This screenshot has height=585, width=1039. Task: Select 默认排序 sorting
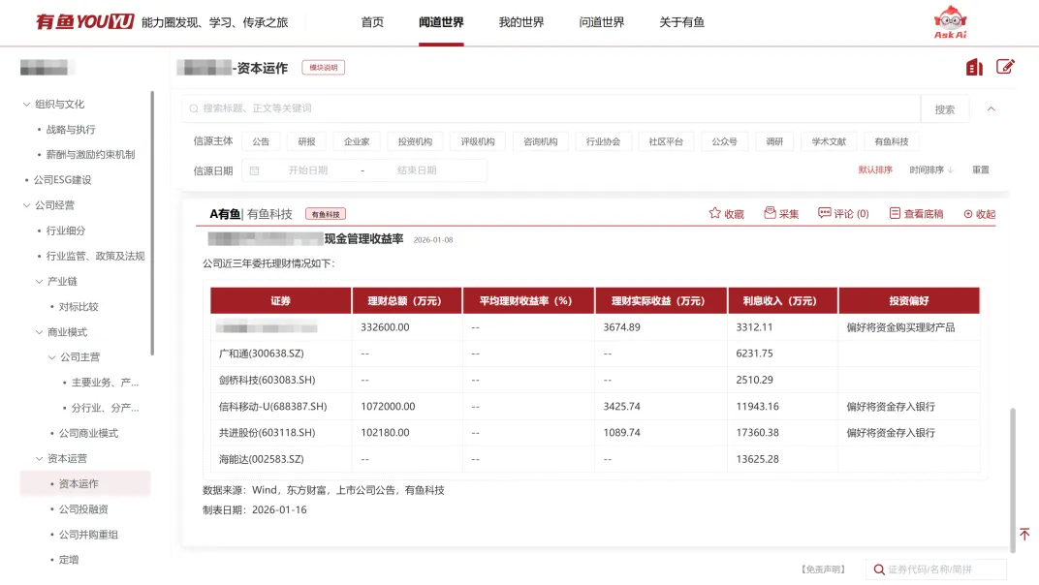(x=874, y=170)
